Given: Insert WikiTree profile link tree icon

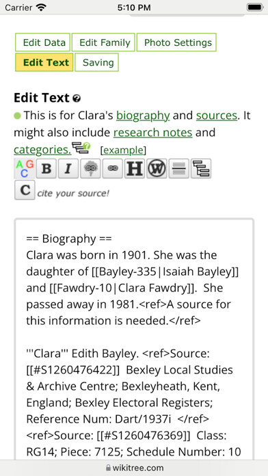Looking at the screenshot, I should coord(90,168).
